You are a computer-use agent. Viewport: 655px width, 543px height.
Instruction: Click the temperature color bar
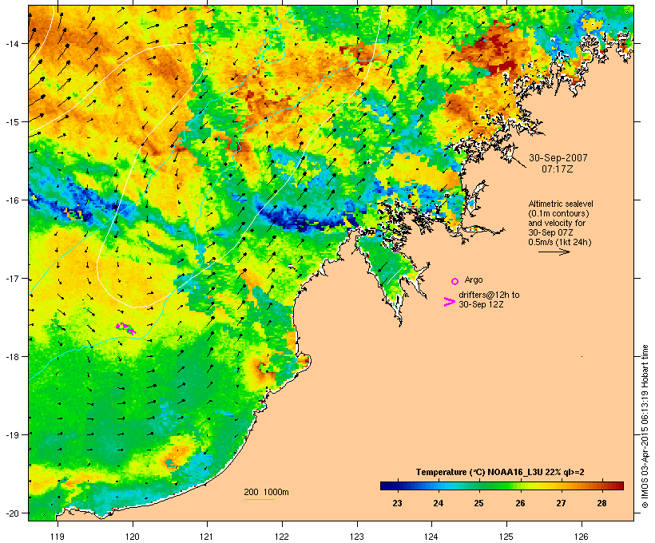click(x=502, y=486)
